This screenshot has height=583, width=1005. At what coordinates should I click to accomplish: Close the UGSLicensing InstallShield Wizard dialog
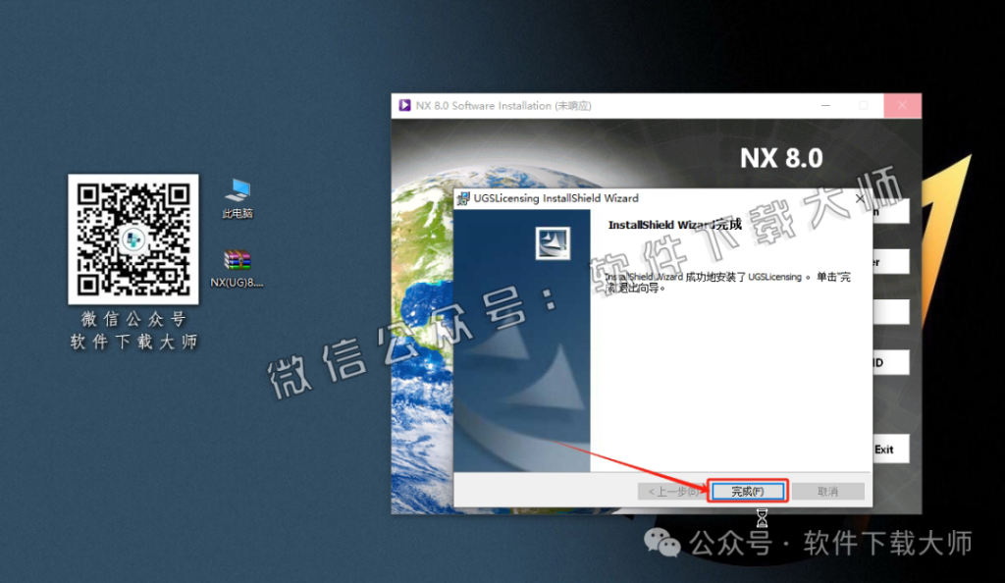pyautogui.click(x=860, y=198)
